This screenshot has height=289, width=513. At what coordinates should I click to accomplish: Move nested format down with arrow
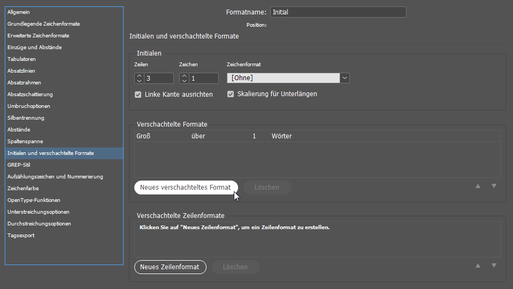click(494, 186)
